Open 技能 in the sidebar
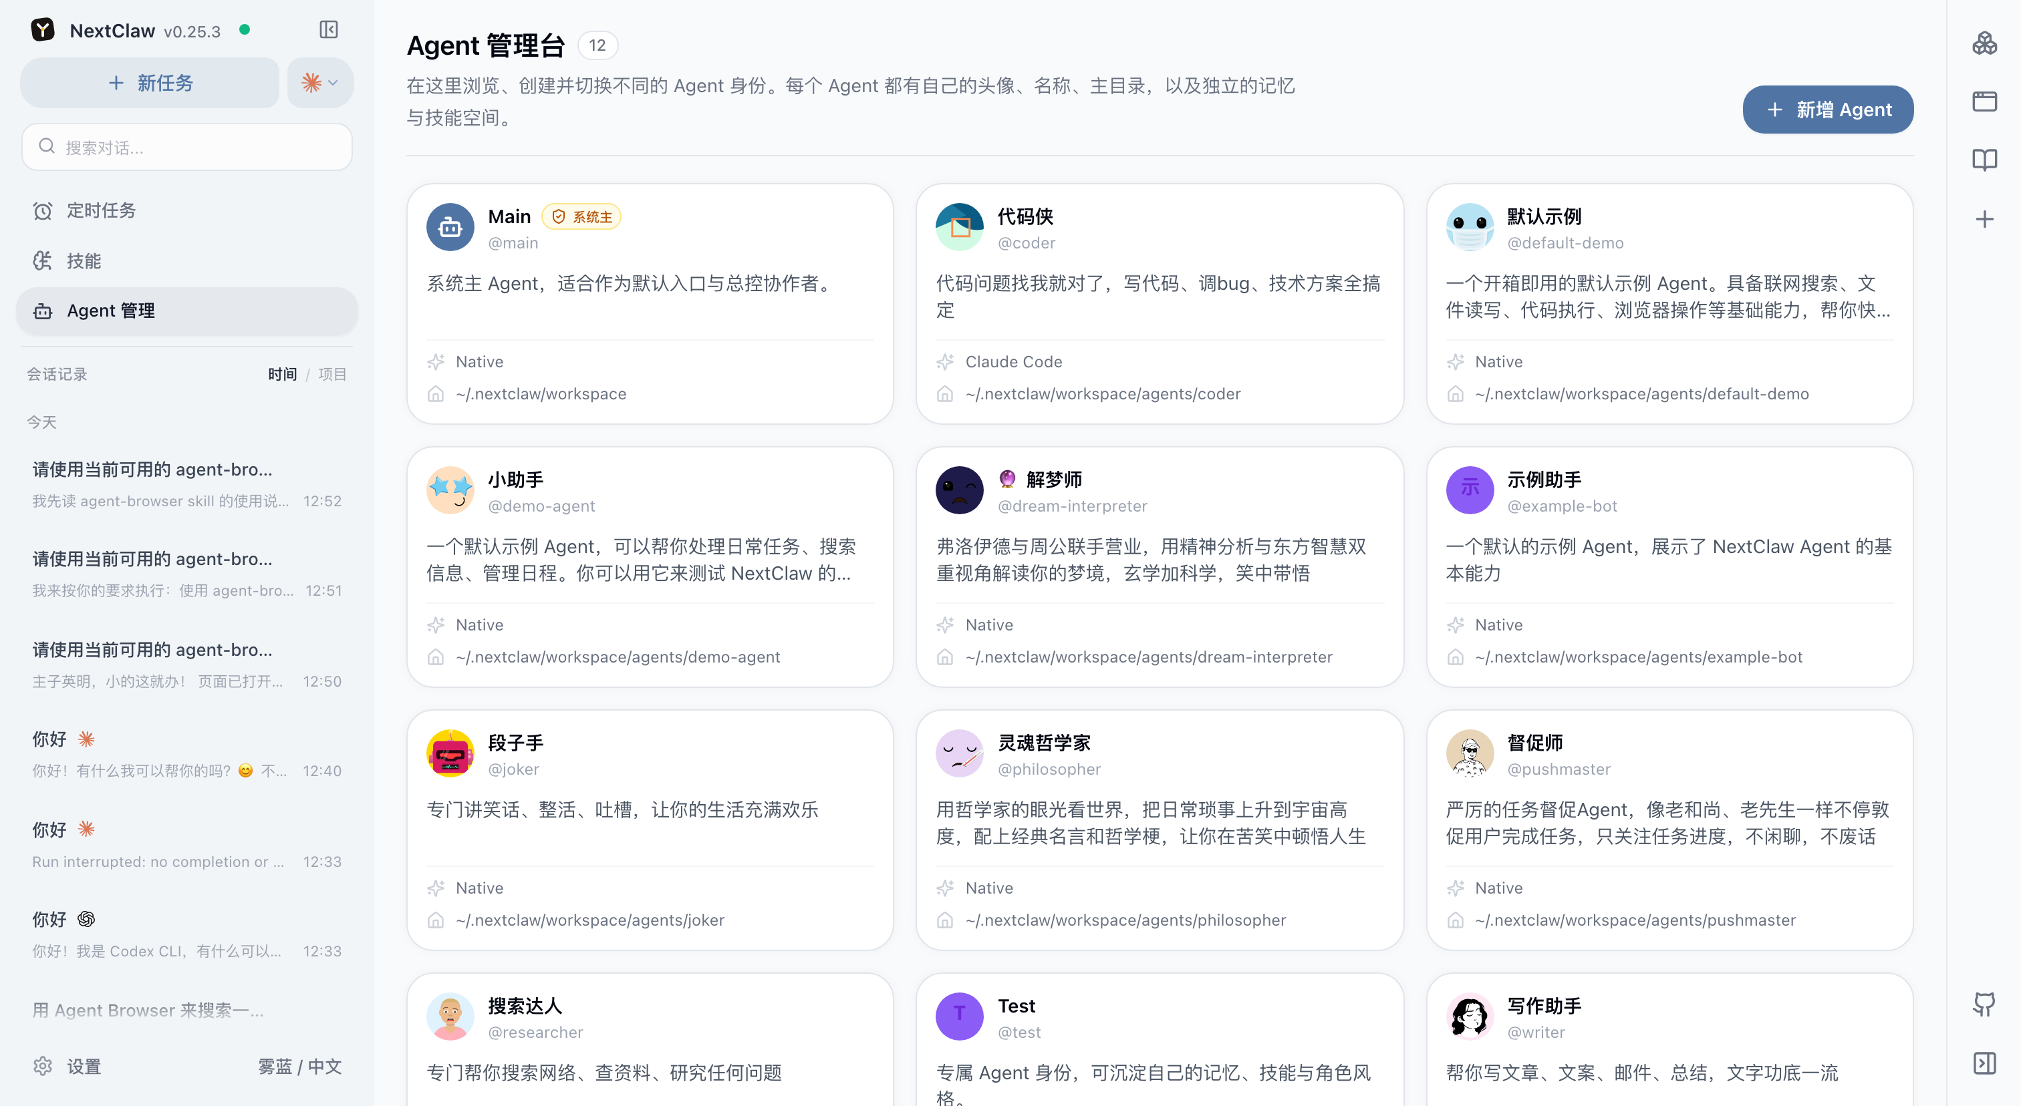Viewport: 2021px width, 1106px height. tap(186, 260)
